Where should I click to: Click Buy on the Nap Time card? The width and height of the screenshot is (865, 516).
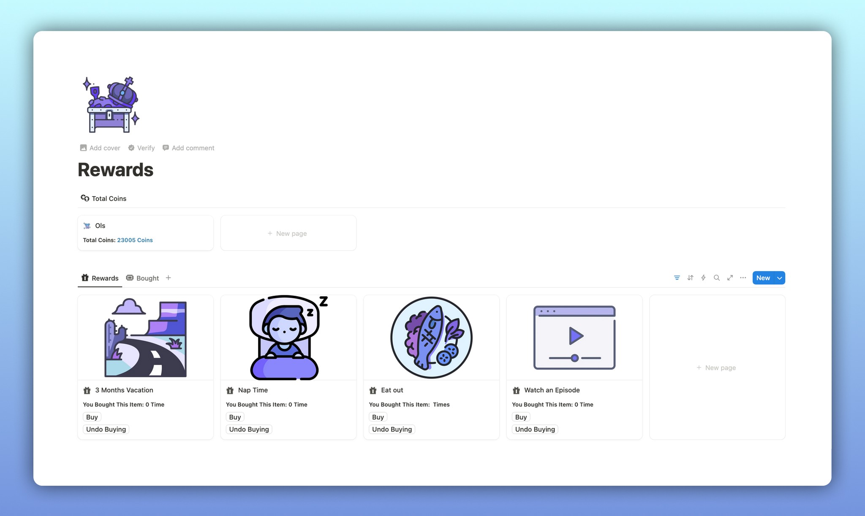234,417
